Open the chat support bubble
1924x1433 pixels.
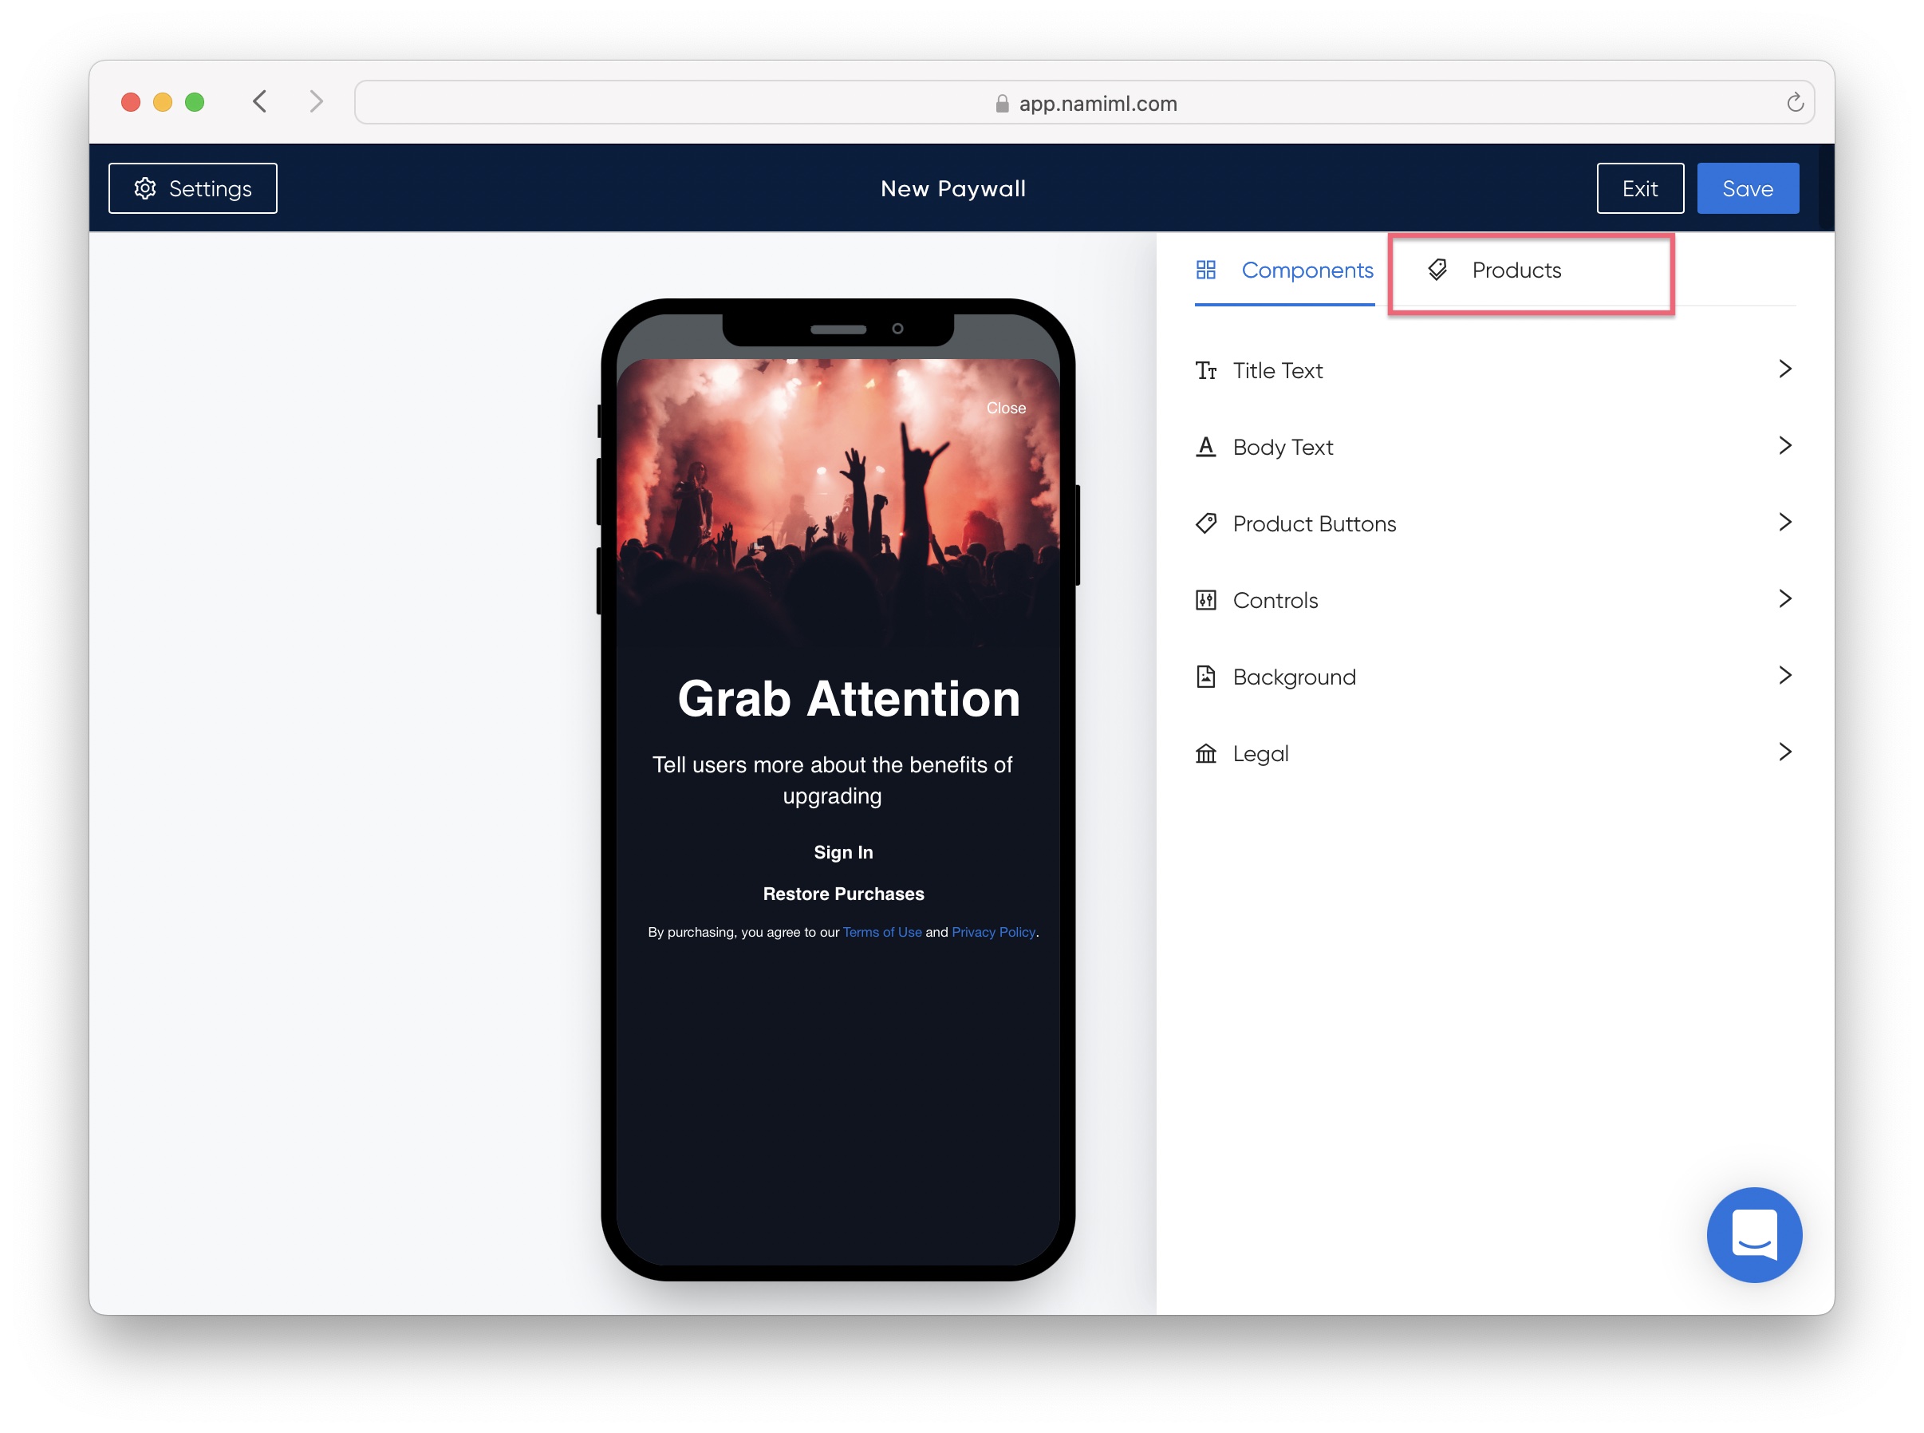tap(1753, 1235)
